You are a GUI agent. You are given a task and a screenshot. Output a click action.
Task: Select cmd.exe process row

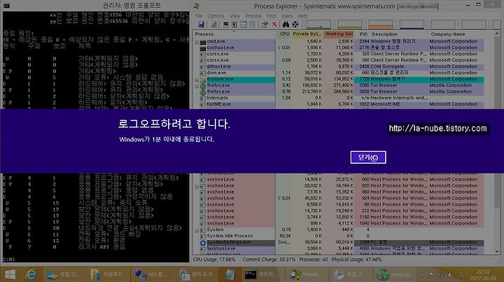point(339,41)
